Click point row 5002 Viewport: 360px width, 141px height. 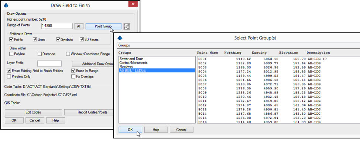[278, 63]
